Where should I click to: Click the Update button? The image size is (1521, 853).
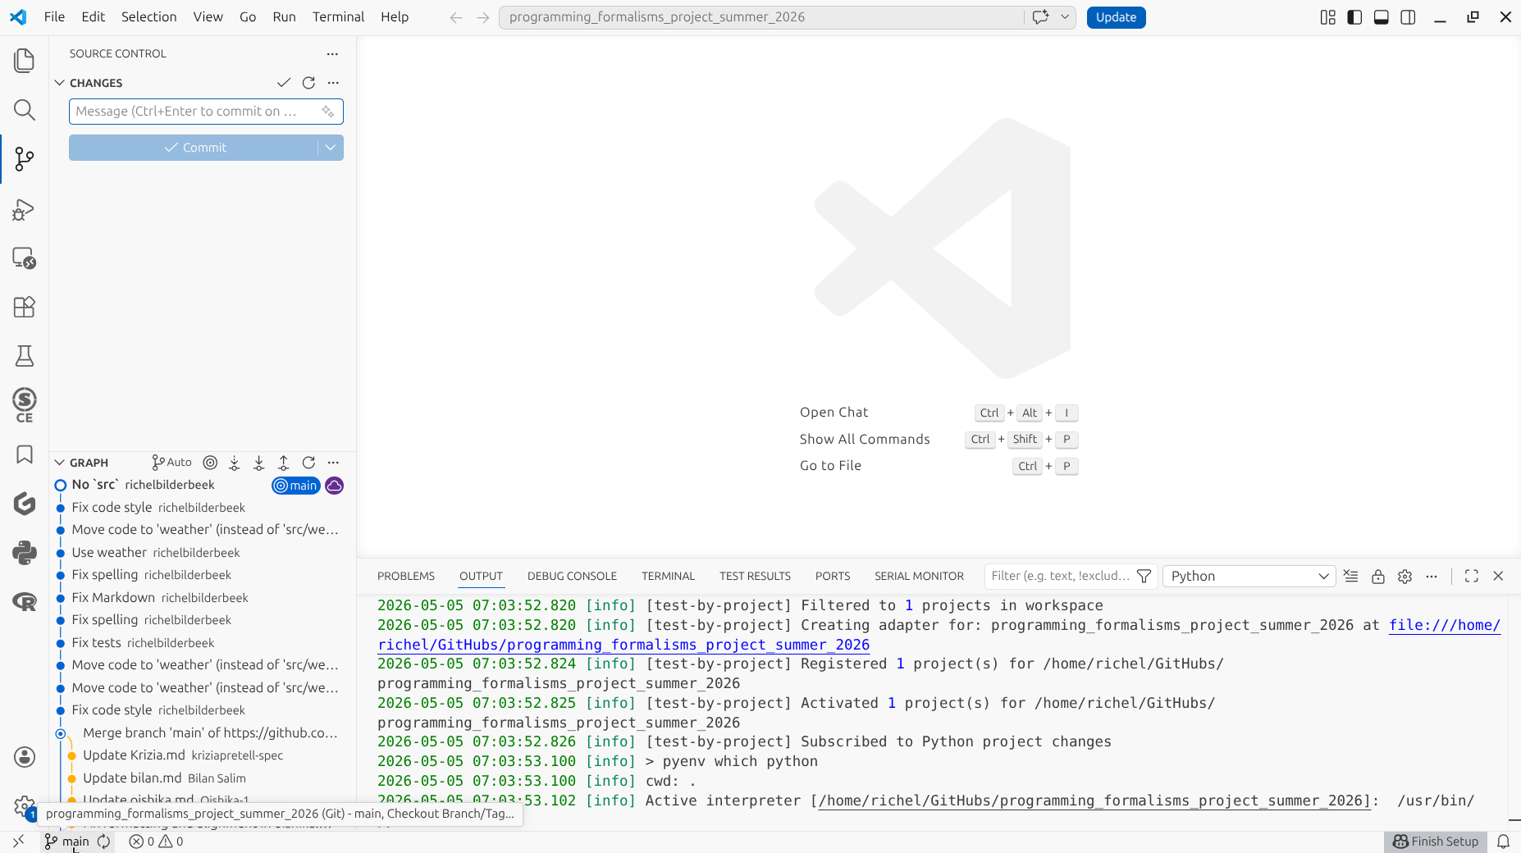[1116, 17]
